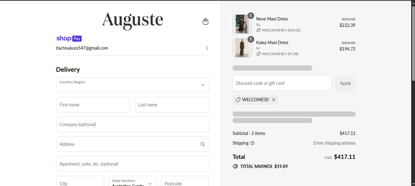415x186 pixels.
Task: Open the shopping bag cart icon
Action: click(205, 22)
